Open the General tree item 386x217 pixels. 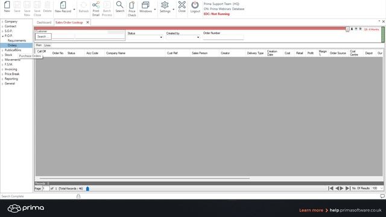[10, 83]
